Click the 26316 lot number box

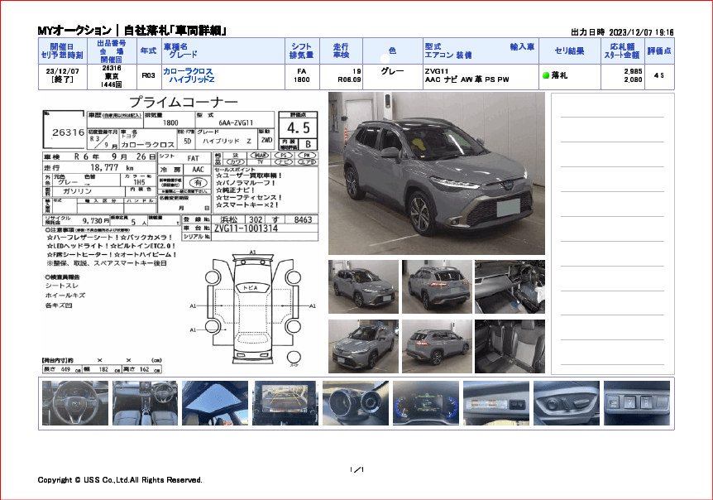(x=68, y=132)
